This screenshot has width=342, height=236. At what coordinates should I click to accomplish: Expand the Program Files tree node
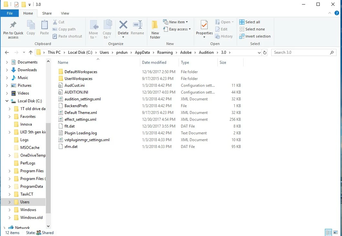pos(9,171)
